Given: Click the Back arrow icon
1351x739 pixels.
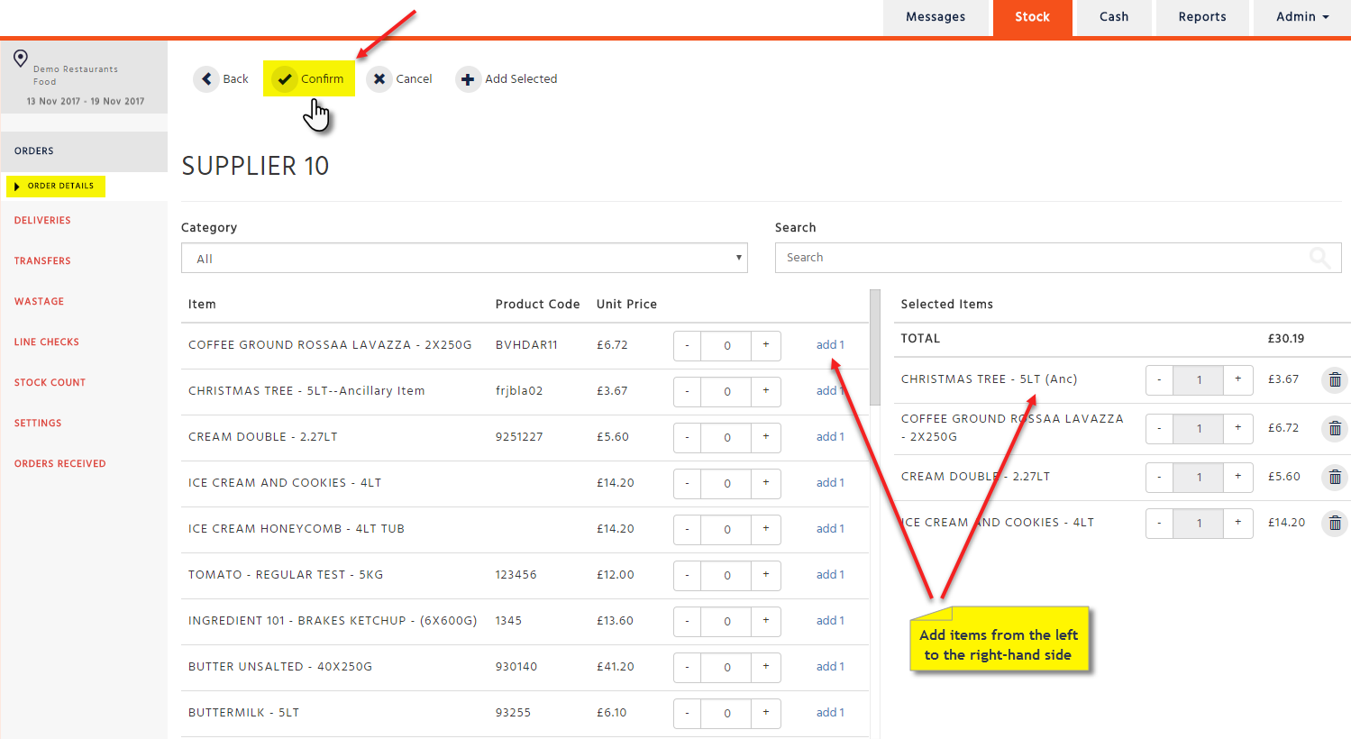Looking at the screenshot, I should tap(206, 79).
